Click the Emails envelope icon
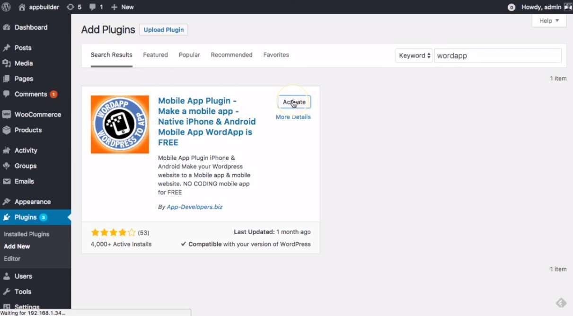573x316 pixels. pyautogui.click(x=7, y=181)
